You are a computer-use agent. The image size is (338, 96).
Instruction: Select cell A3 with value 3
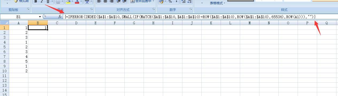(18, 37)
